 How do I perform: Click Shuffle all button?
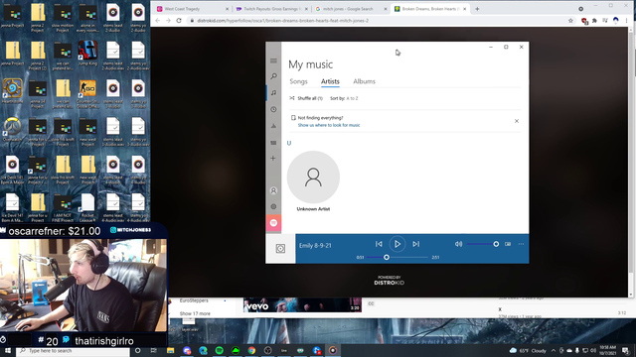(x=306, y=98)
